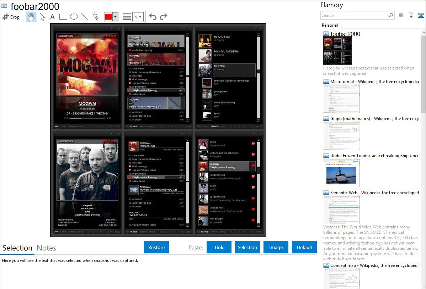Switch to the Notes tab
This screenshot has height=289, width=426.
[47, 248]
